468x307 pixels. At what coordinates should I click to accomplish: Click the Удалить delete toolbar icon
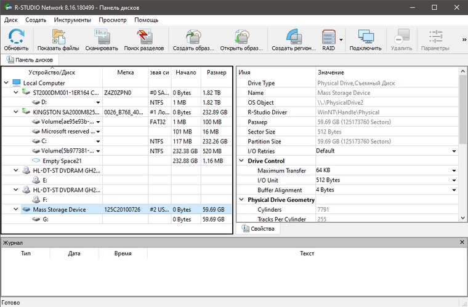(x=401, y=39)
